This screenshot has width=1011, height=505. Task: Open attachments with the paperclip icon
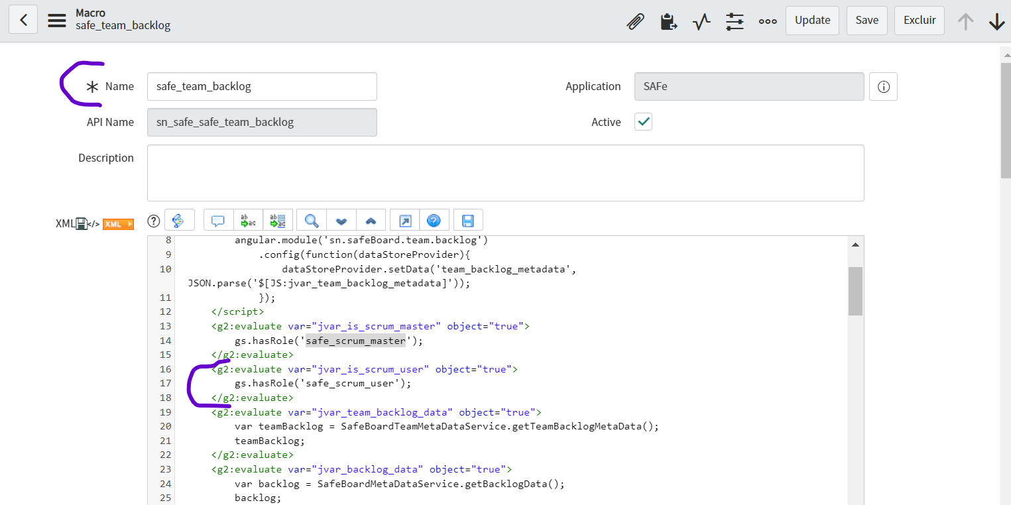click(x=635, y=21)
